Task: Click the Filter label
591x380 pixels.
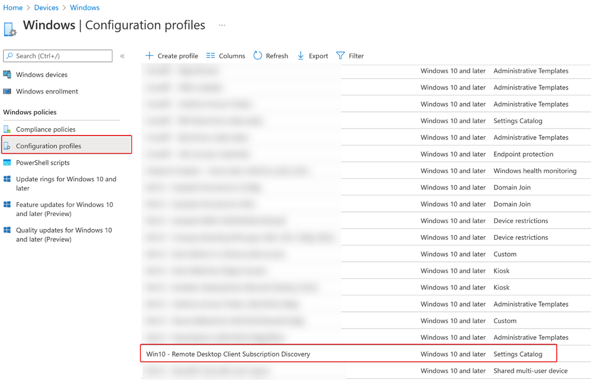Action: [356, 56]
